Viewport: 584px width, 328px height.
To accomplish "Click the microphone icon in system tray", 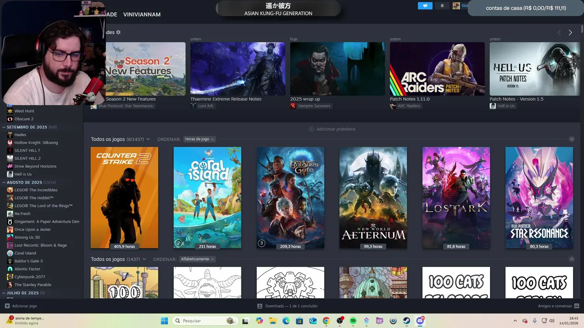I will coord(535,321).
